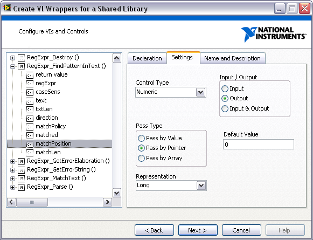Click the tree vertical scroll up arrow
313x240 pixels.
117,58
